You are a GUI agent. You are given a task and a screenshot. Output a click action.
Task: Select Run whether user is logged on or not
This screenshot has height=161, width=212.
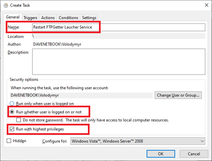pyautogui.click(x=46, y=112)
